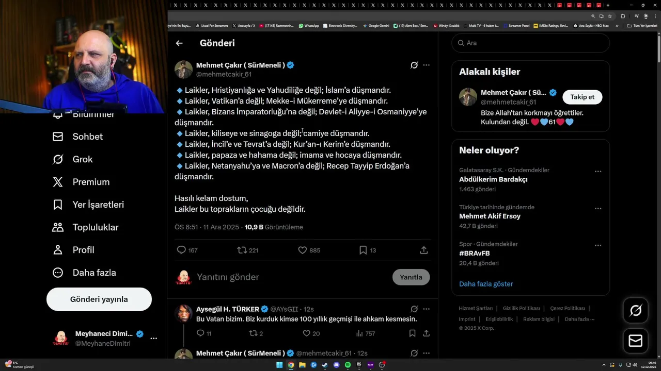Open the Mehmet Akif Ersoy trend
Screen dimensions: 661x371
[490, 216]
